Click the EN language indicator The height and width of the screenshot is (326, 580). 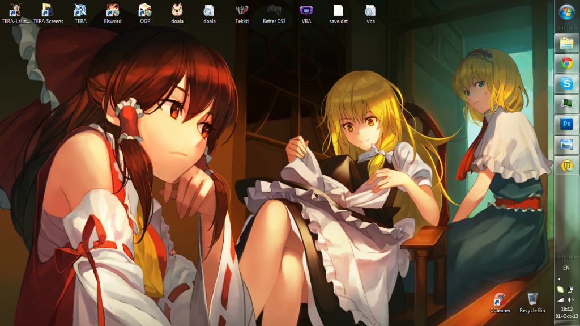pos(566,268)
